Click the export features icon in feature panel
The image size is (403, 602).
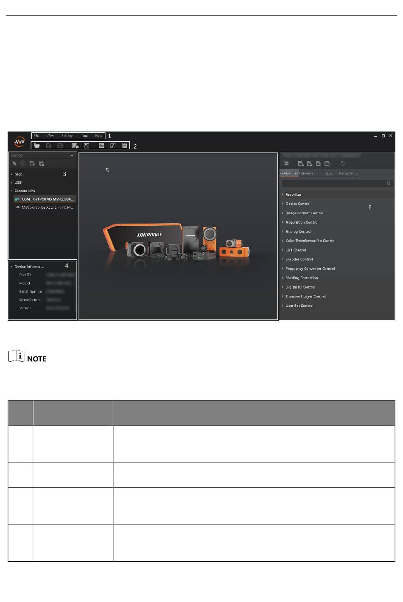tap(310, 163)
